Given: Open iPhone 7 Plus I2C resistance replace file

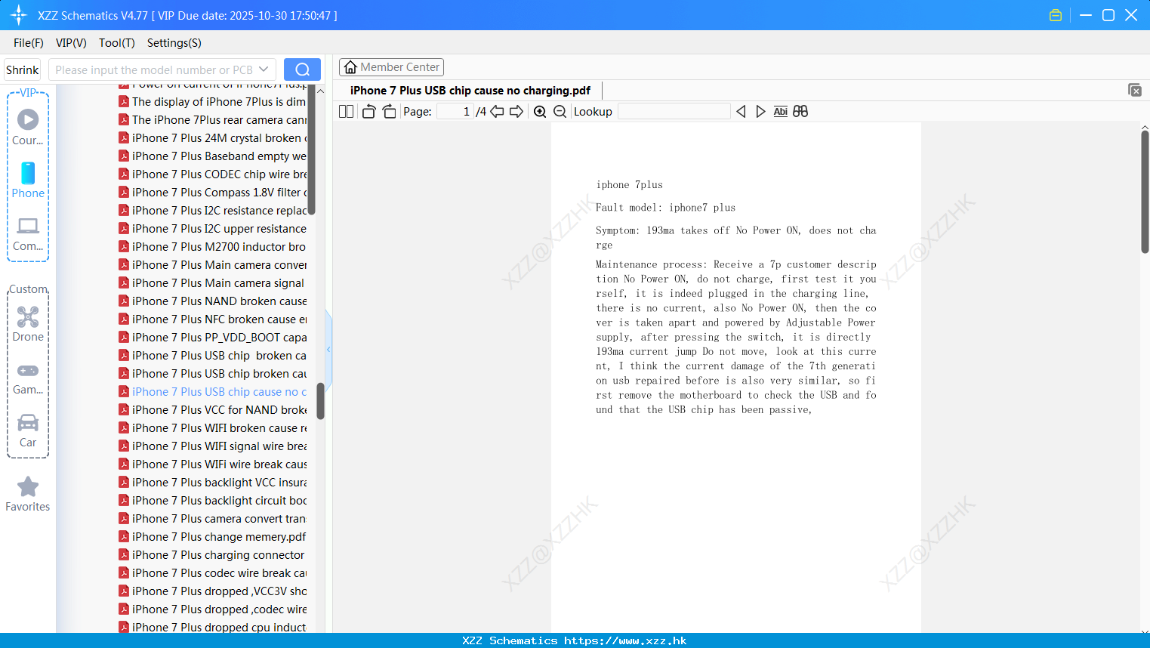Looking at the screenshot, I should pos(213,211).
